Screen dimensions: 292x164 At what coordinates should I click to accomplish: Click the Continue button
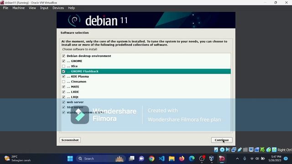[222, 140]
